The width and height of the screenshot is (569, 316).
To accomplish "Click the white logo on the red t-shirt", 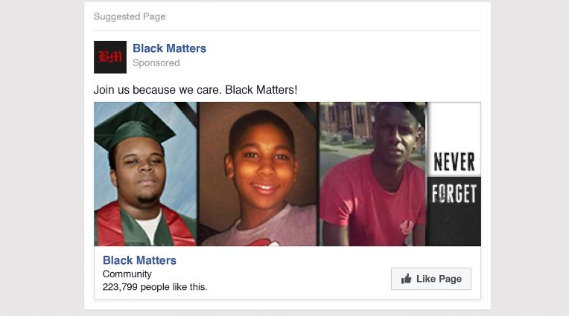I will pos(407,228).
